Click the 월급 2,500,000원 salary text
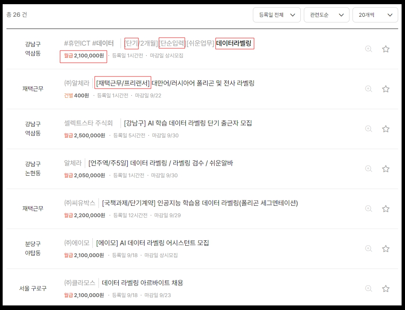Viewport: 405px width, 310px height. click(84, 135)
